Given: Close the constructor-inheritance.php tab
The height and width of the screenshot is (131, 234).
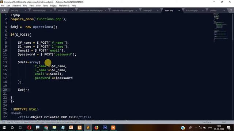Looking at the screenshot, I should click(x=105, y=11).
